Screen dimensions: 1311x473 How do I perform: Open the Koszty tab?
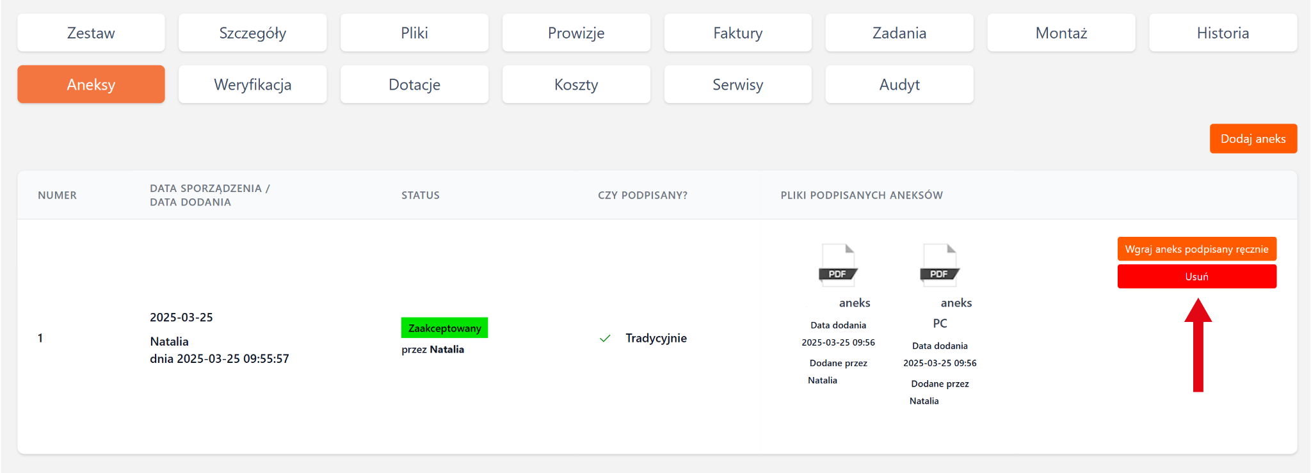(x=576, y=84)
